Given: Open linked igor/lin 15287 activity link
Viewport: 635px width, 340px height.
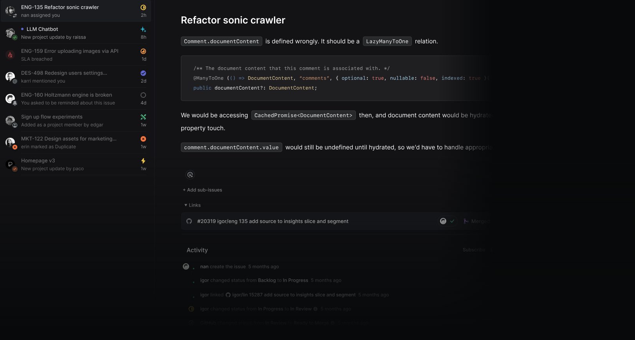Looking at the screenshot, I should click(294, 295).
